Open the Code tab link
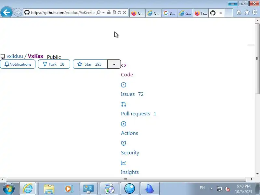Image resolution: width=260 pixels, height=195 pixels. [127, 75]
